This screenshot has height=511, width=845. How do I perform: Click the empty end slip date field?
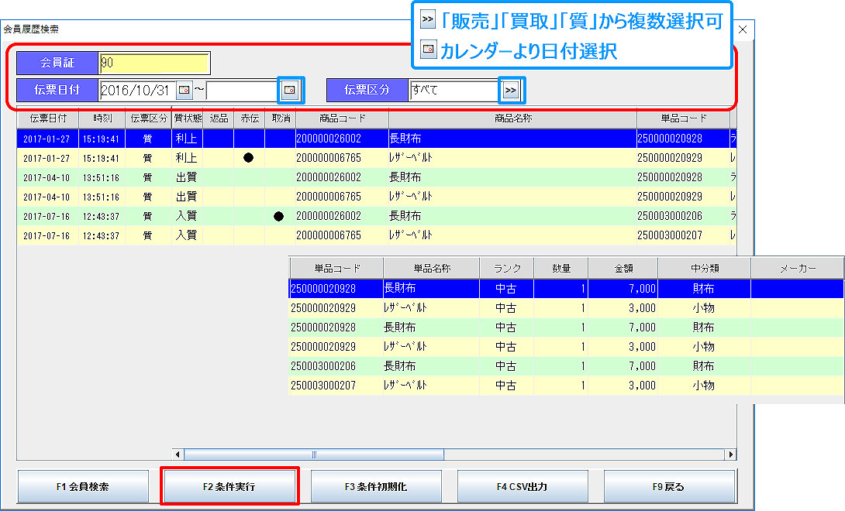click(x=241, y=91)
